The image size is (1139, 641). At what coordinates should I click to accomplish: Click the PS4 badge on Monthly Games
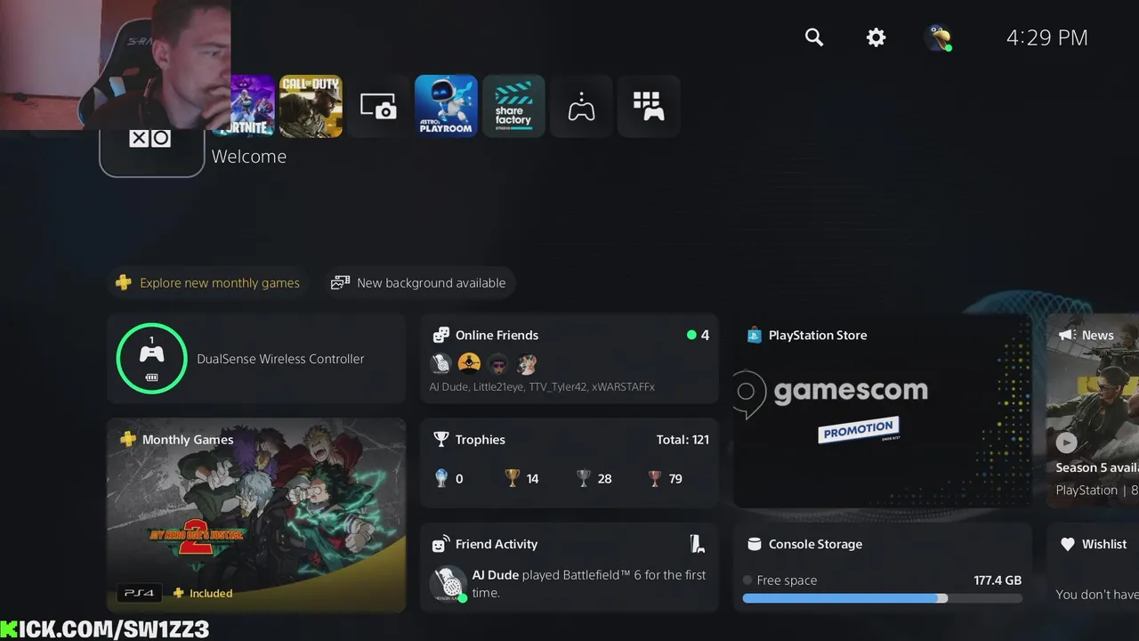click(140, 593)
